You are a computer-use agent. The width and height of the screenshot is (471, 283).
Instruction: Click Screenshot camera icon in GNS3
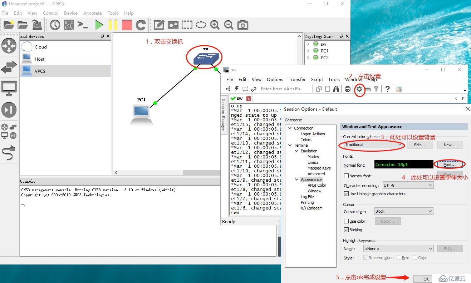(x=243, y=25)
